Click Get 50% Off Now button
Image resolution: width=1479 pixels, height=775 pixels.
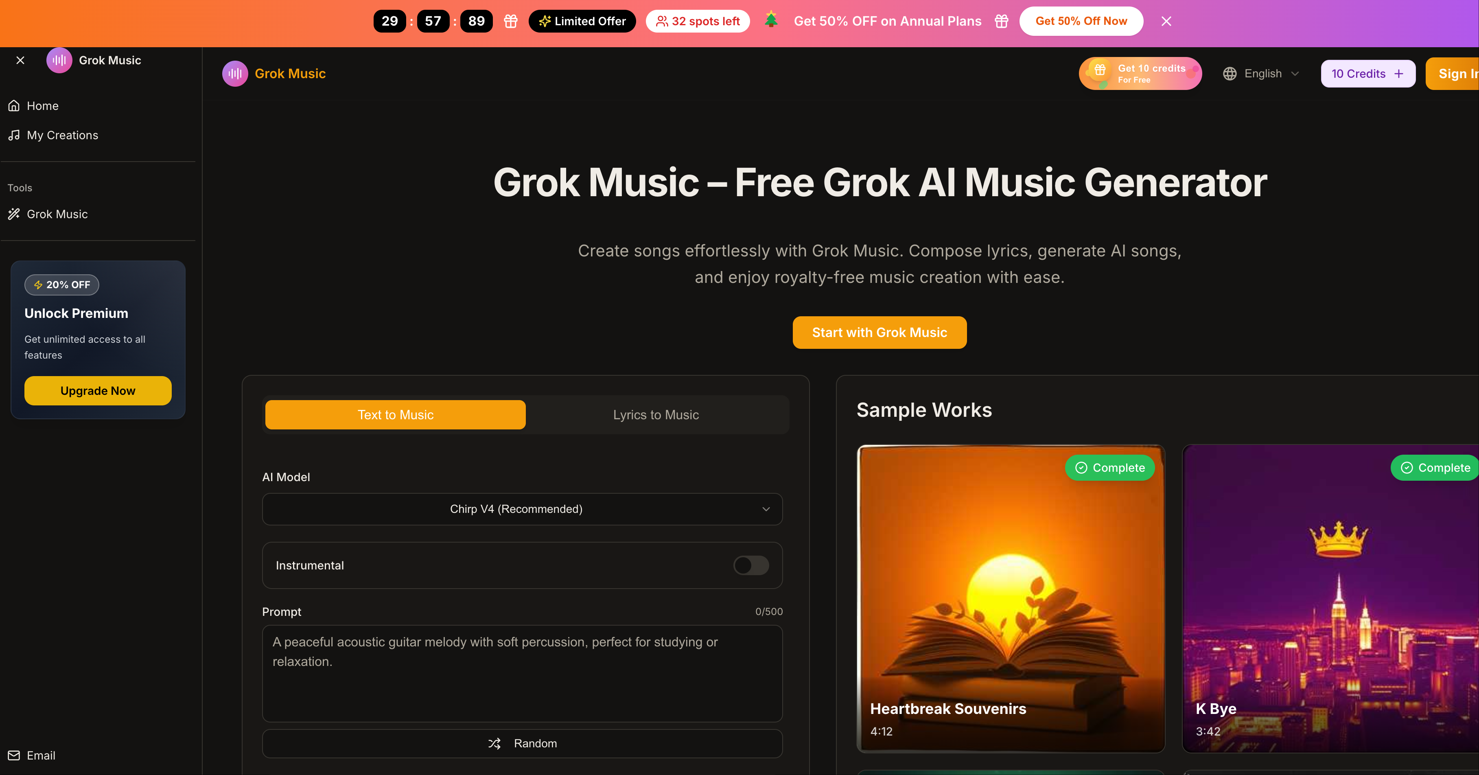[x=1081, y=21]
